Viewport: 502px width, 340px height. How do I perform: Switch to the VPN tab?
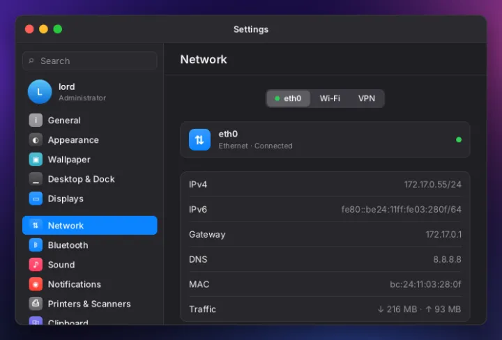coord(366,98)
